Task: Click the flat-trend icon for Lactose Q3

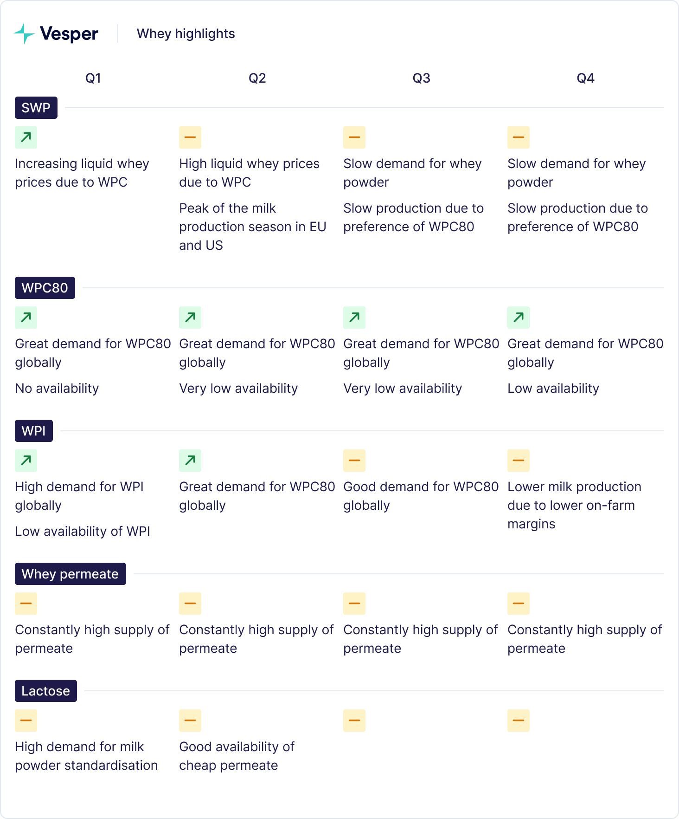Action: [x=354, y=721]
